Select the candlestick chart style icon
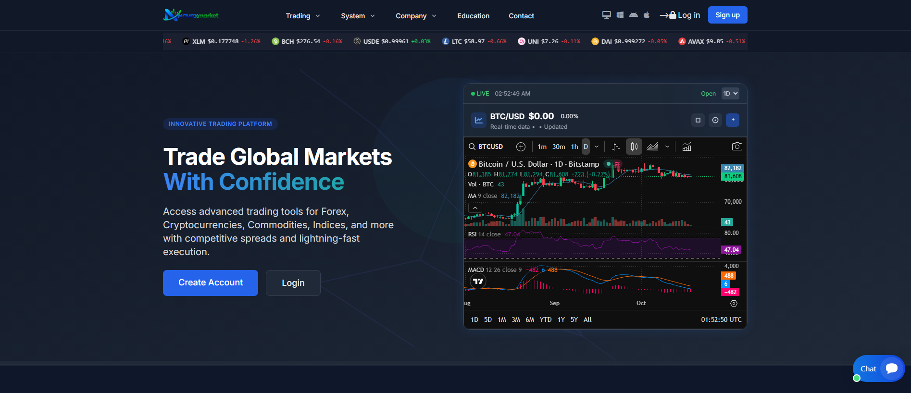The image size is (911, 393). point(634,147)
